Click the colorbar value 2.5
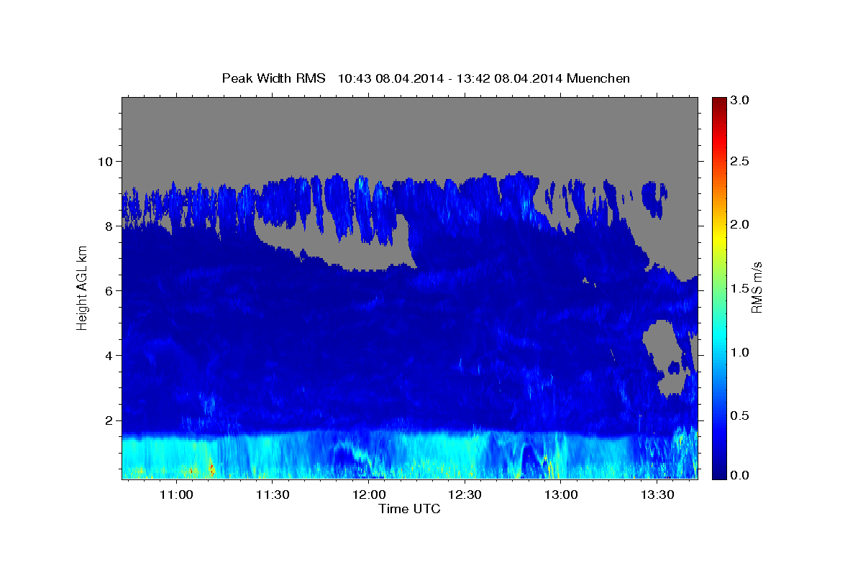Image resolution: width=863 pixels, height=575 pixels. 740,162
